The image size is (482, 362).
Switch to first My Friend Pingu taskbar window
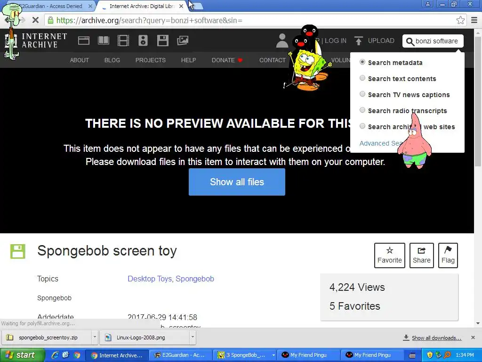pyautogui.click(x=308, y=355)
